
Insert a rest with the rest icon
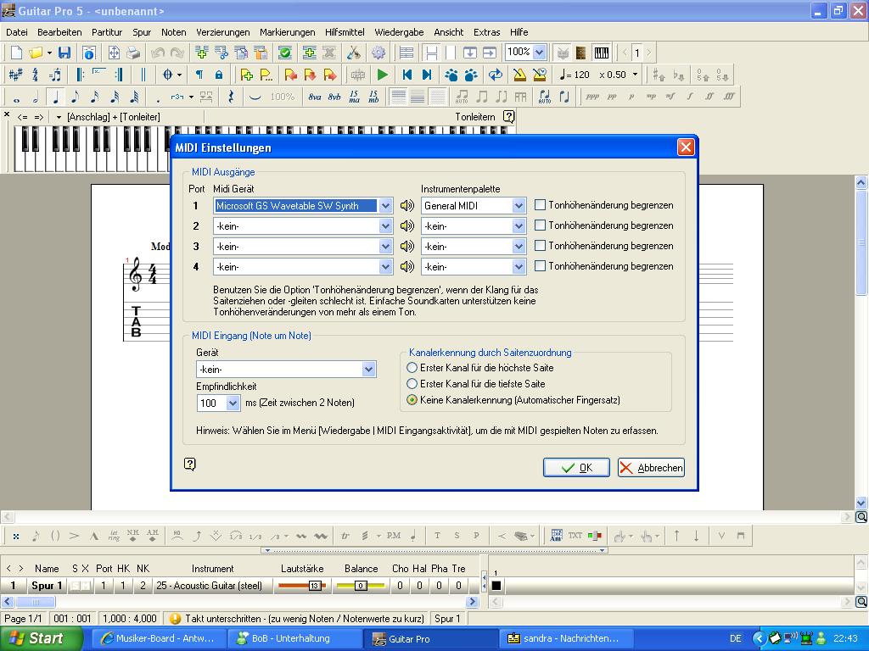tap(231, 97)
